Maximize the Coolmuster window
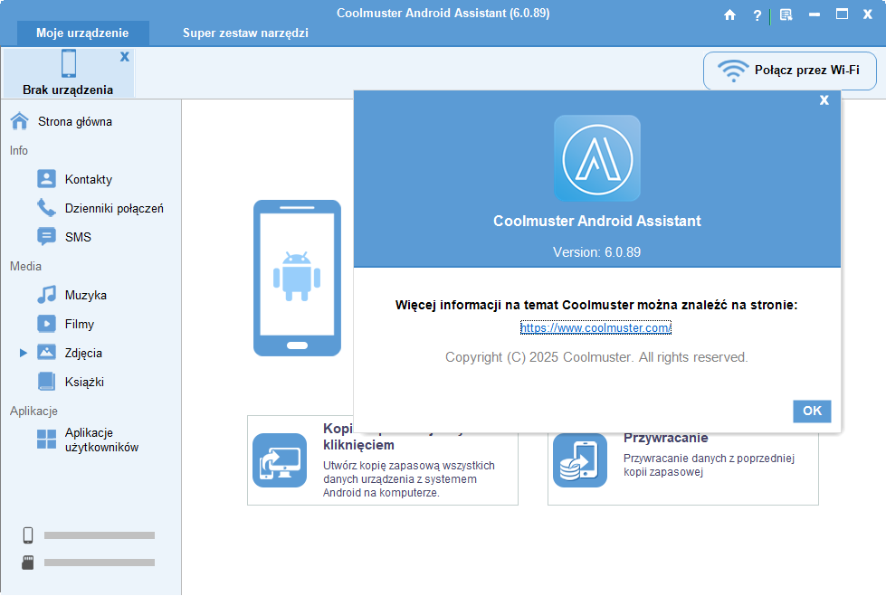Screen dimensions: 886x596 tap(842, 14)
